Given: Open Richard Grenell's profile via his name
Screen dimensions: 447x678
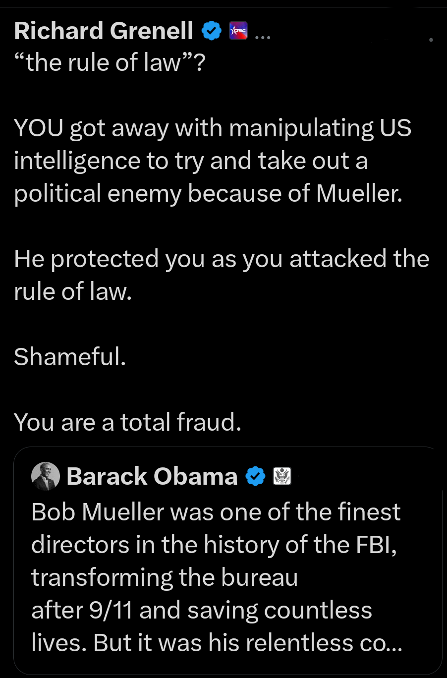Looking at the screenshot, I should pos(104,31).
